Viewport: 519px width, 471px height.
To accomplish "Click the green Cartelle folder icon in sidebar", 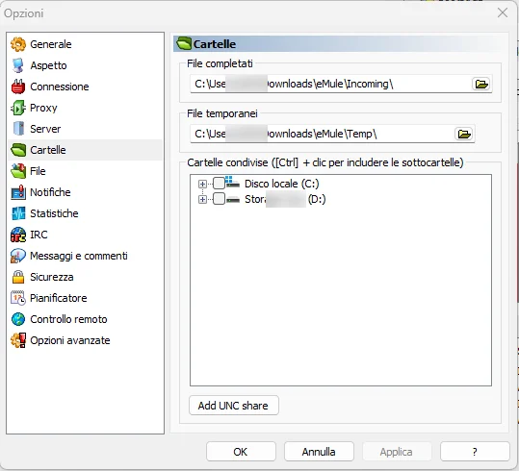I will point(18,150).
